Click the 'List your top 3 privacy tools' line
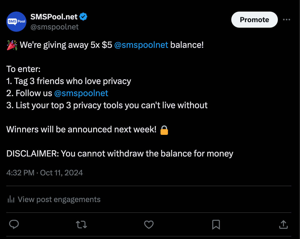300x239 pixels. [x=107, y=105]
